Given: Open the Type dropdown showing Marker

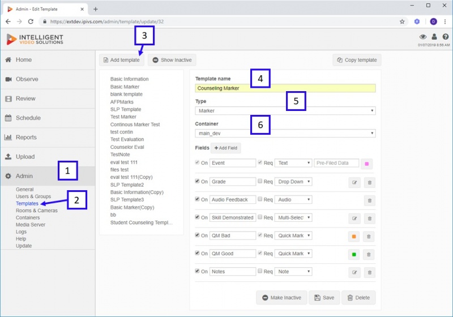Looking at the screenshot, I should (285, 111).
